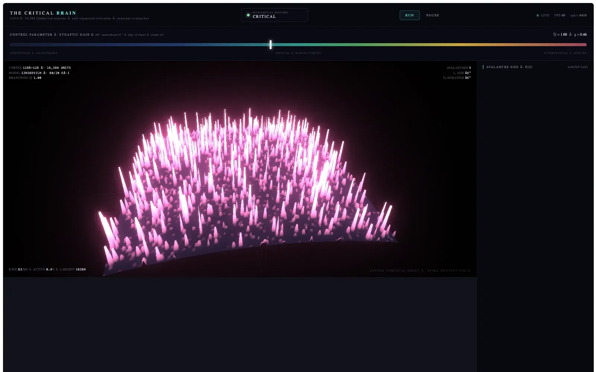Click the 'LOG-LOG' label in avalanche panel

tap(578, 67)
